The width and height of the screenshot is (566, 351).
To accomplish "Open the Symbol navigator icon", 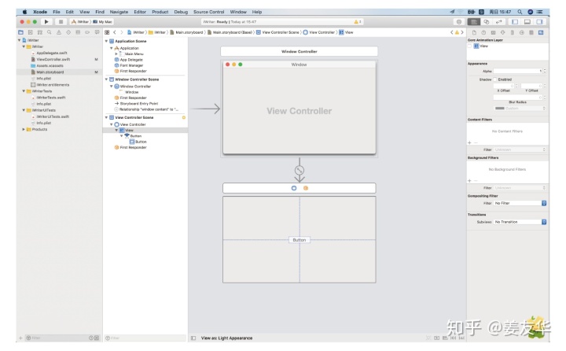I will (x=40, y=32).
